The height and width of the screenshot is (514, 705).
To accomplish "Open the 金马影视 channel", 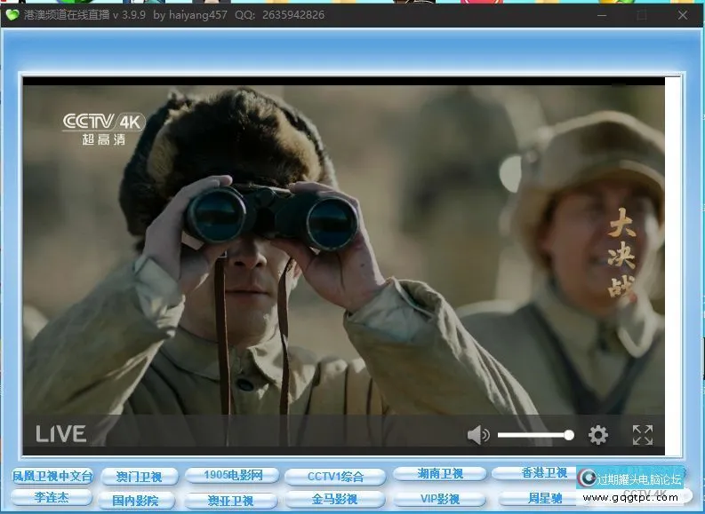I will click(x=333, y=500).
